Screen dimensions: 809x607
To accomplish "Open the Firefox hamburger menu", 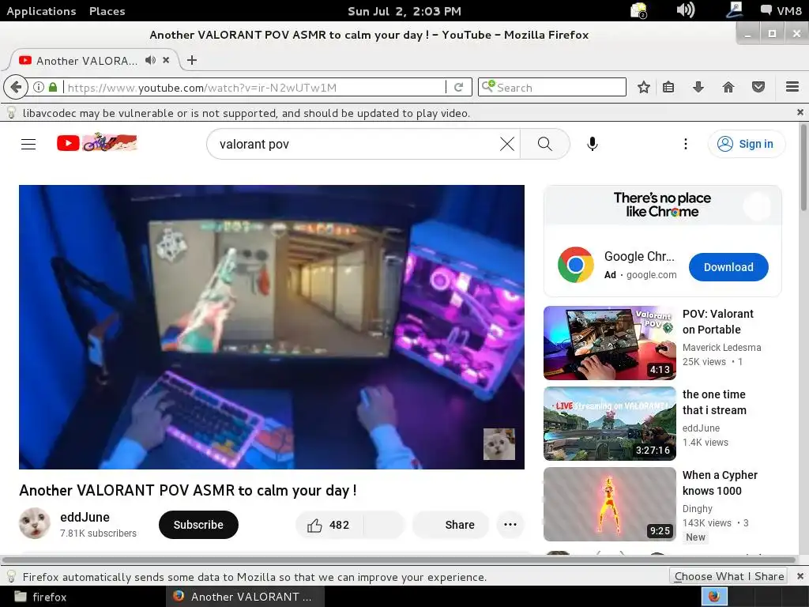I will (x=792, y=87).
